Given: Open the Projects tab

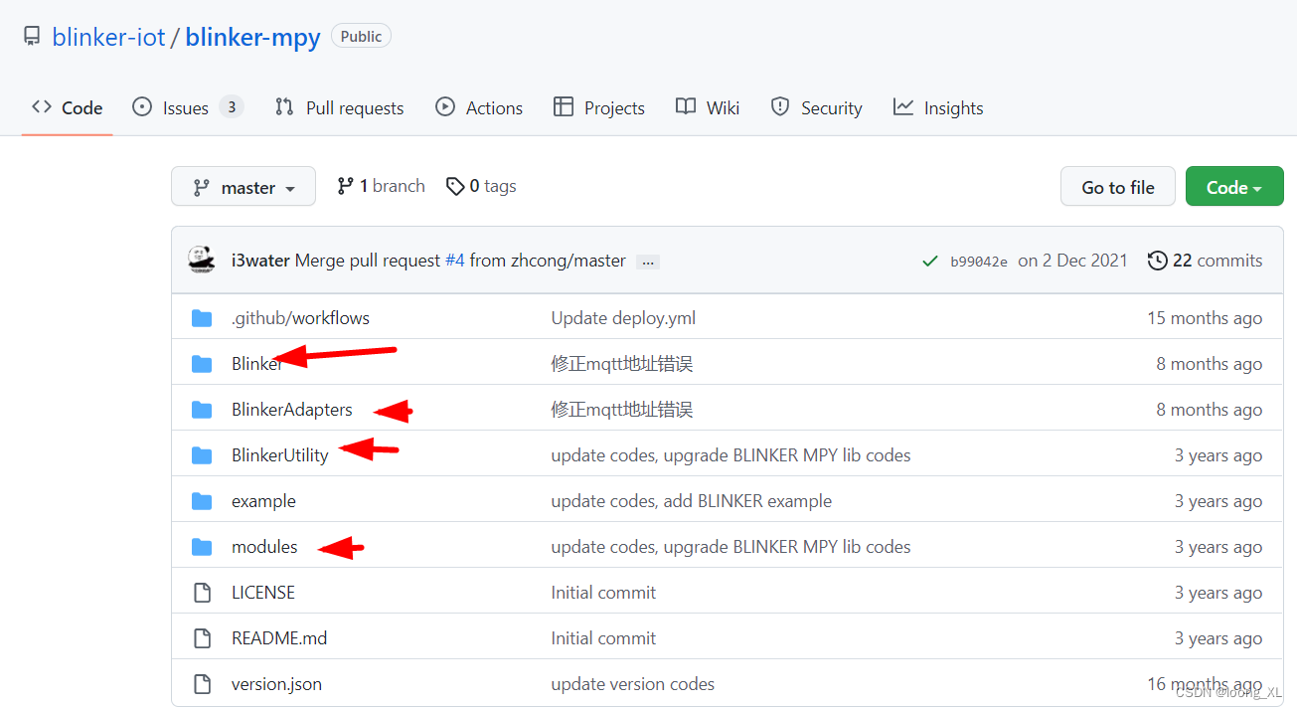Looking at the screenshot, I should tap(599, 107).
